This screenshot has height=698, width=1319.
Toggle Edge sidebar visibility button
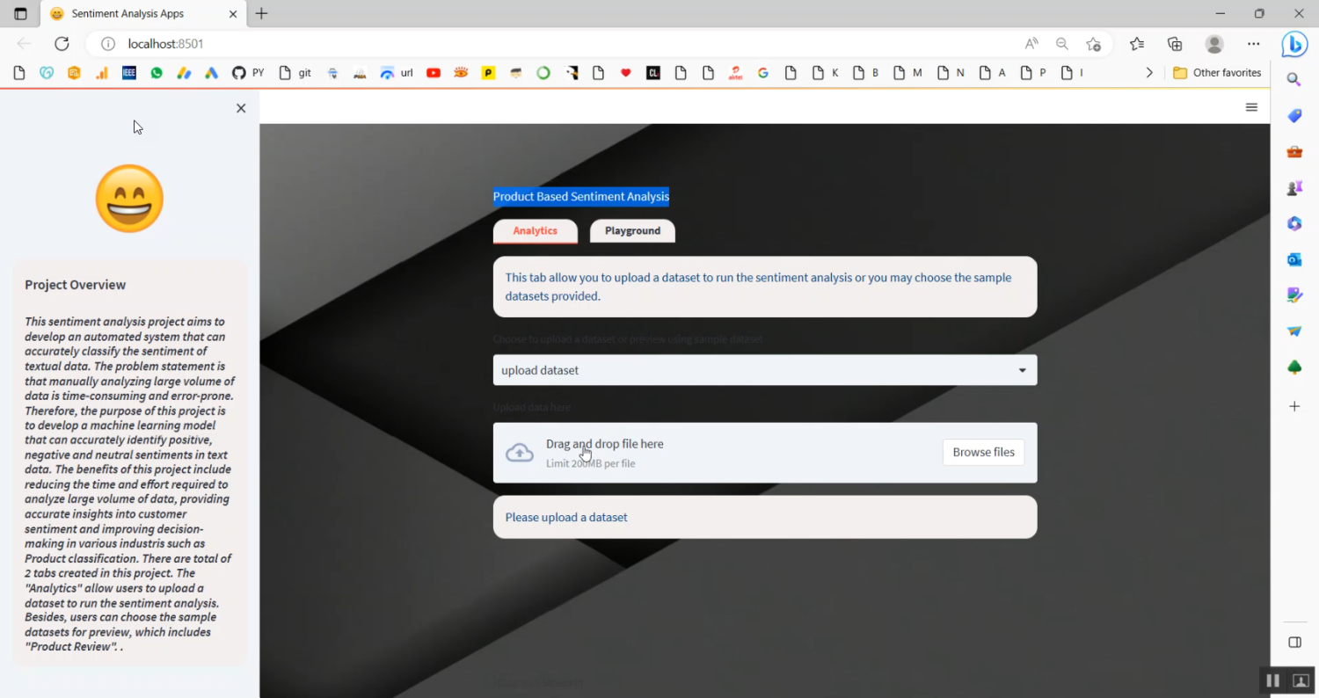click(1294, 643)
